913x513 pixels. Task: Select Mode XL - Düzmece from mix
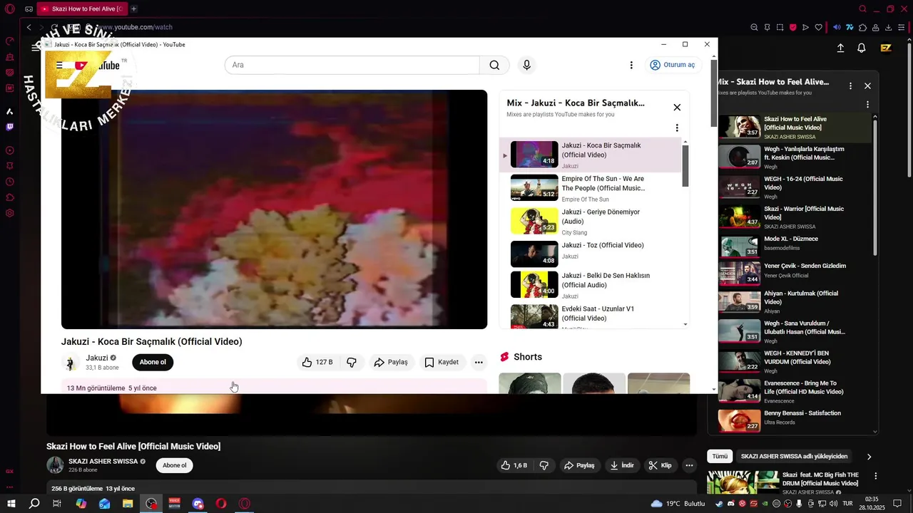click(x=795, y=247)
